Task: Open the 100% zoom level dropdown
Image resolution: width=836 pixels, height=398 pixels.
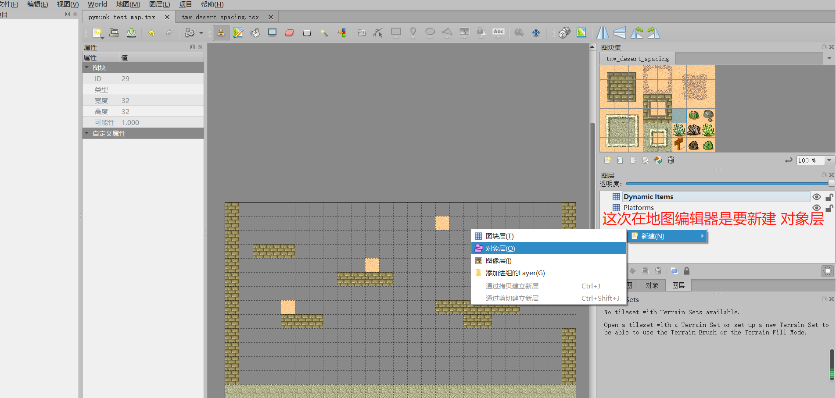Action: pos(829,160)
